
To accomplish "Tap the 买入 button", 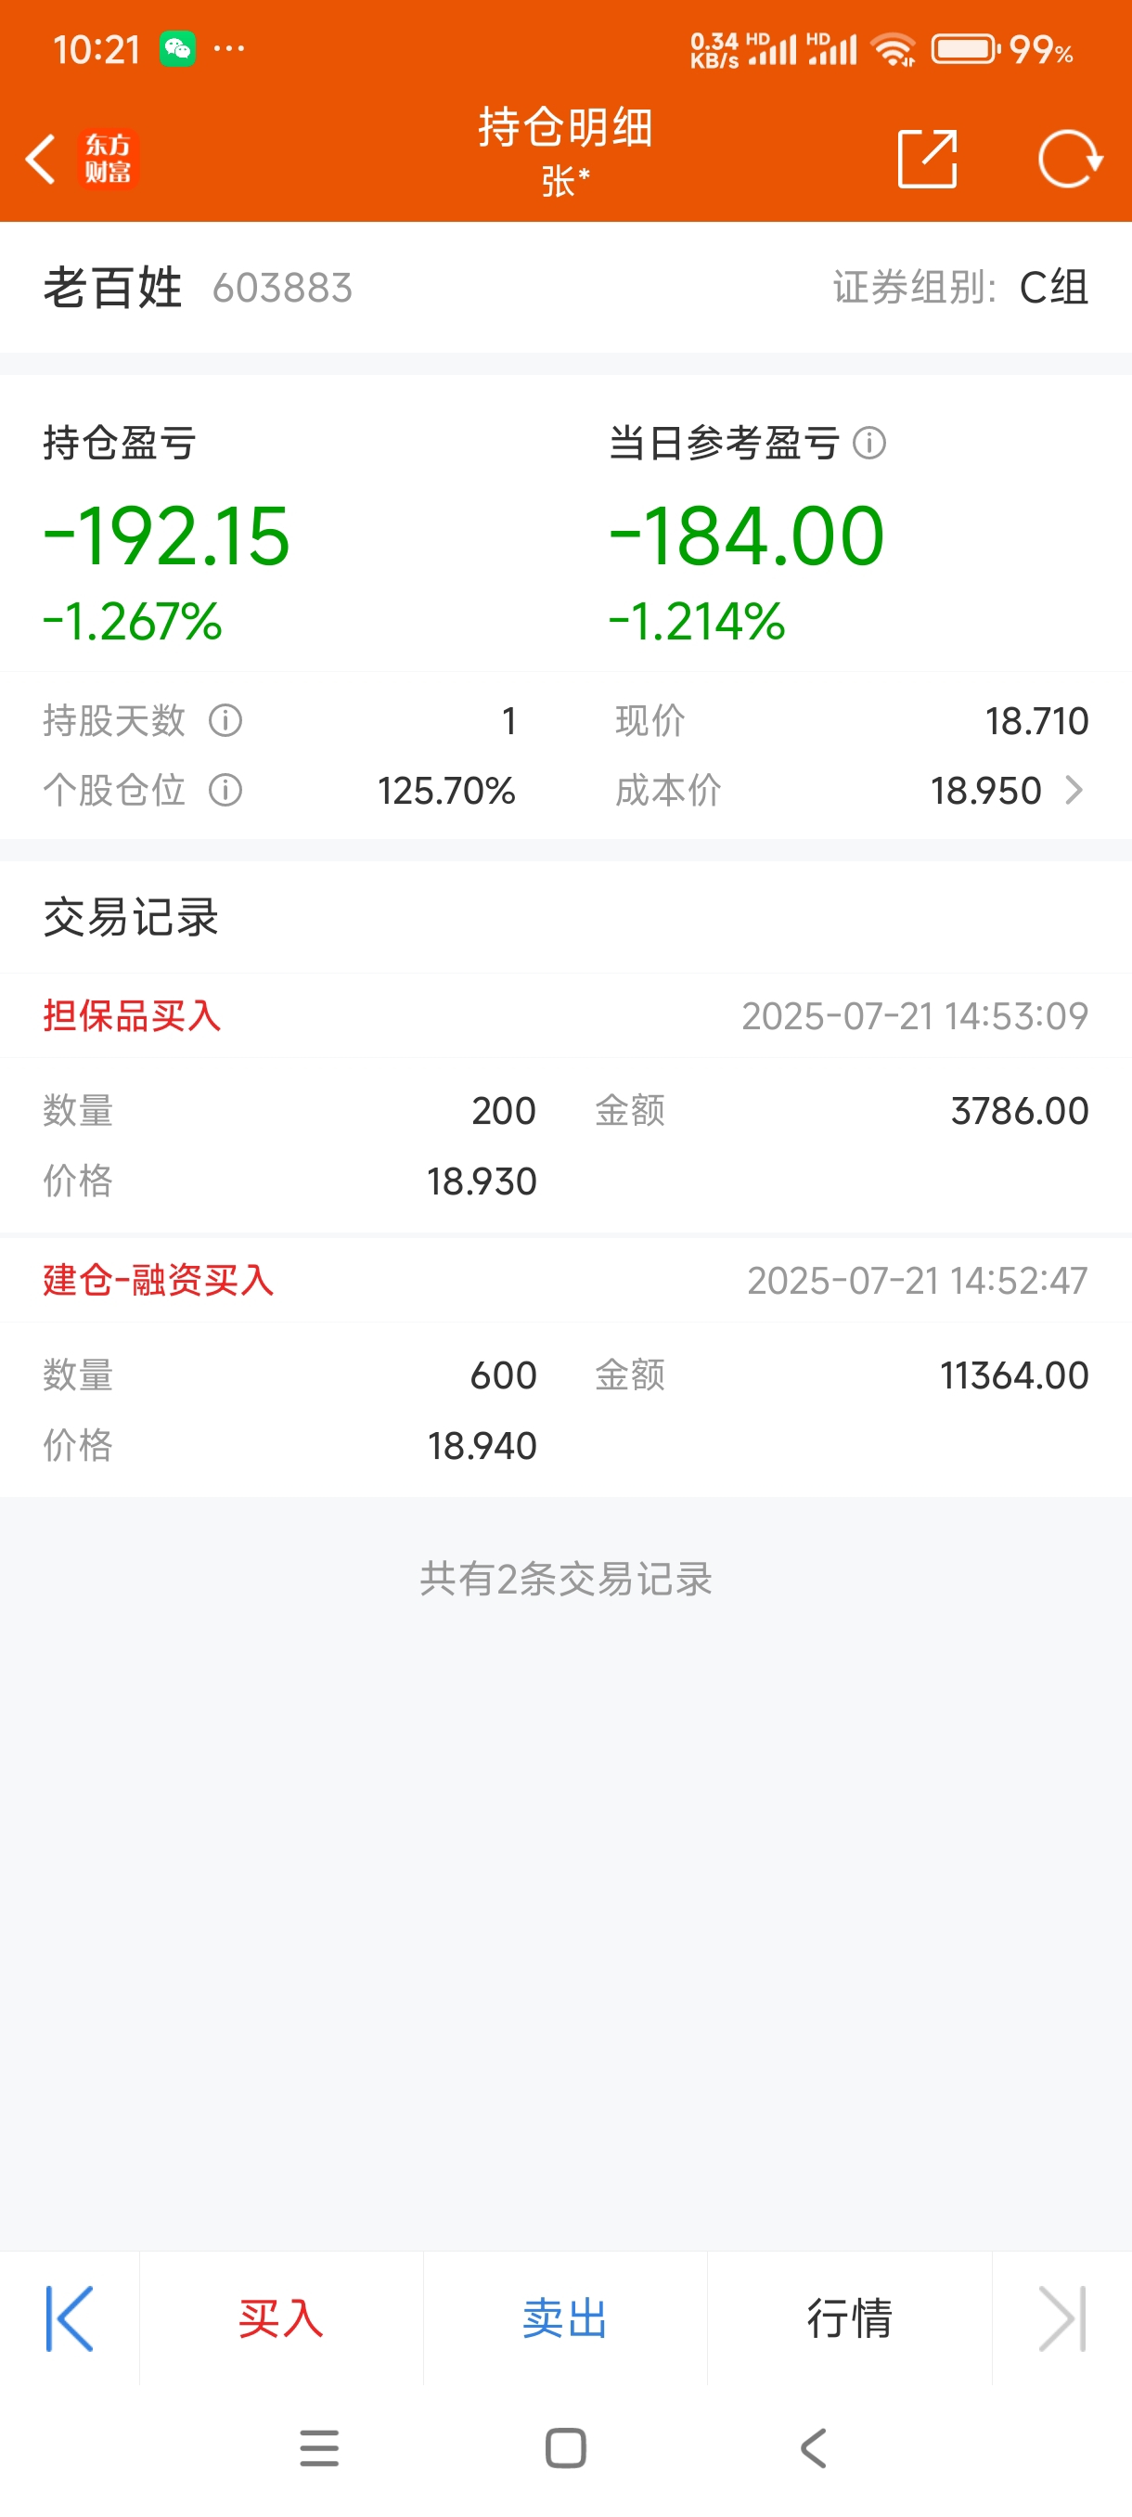I will [281, 2317].
